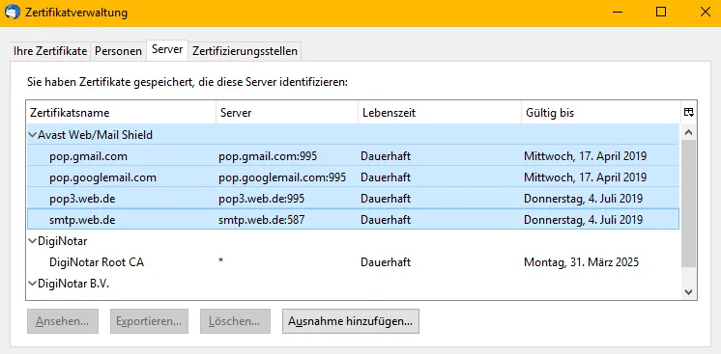Select the Server tab
Screen dimensions: 721x354
[x=167, y=49]
